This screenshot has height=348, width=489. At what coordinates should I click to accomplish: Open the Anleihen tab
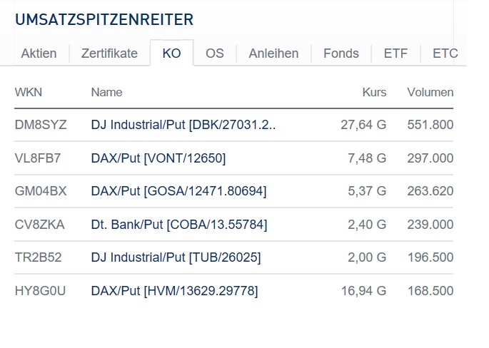[273, 53]
